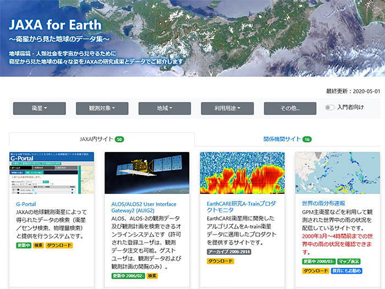Click the 更新中 2000/03- tag
This screenshot has height=289, width=385.
318,261
